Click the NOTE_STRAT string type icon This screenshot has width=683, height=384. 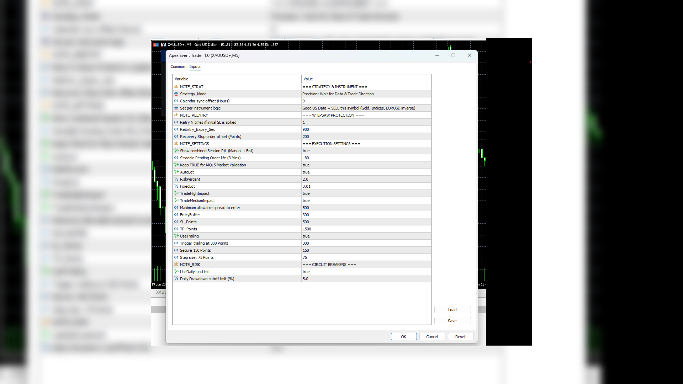click(x=176, y=87)
